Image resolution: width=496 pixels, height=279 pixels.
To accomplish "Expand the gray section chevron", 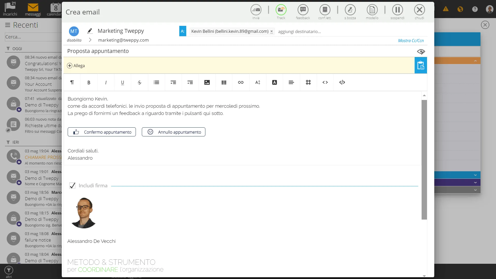I will [x=475, y=190].
